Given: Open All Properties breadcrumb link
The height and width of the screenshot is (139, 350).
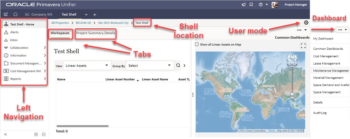Looking at the screenshot, I should point(60,23).
